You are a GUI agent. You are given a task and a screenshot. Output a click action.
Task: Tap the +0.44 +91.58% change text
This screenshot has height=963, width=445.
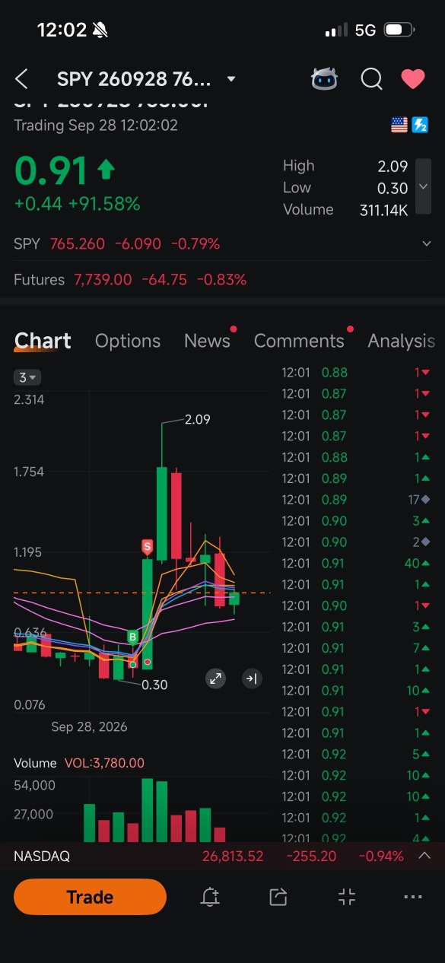(x=77, y=204)
